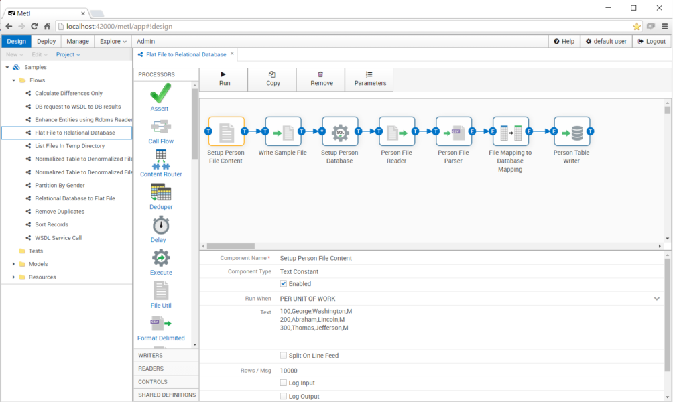Image resolution: width=673 pixels, height=402 pixels.
Task: Click the Rows / Msg field
Action: coord(302,370)
